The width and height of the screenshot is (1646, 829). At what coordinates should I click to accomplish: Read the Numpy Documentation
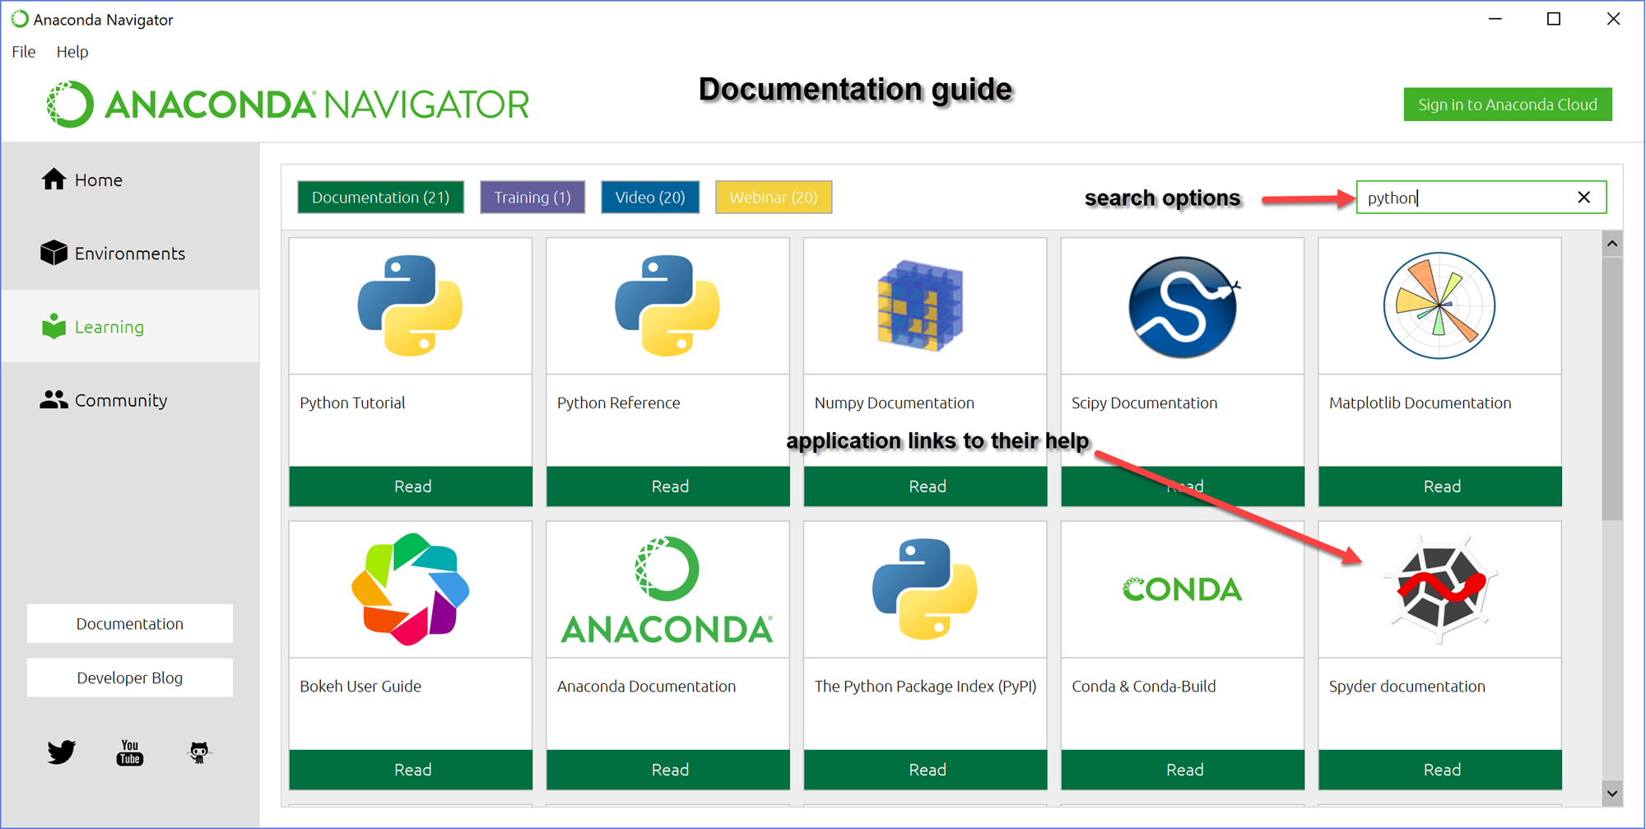pos(926,487)
